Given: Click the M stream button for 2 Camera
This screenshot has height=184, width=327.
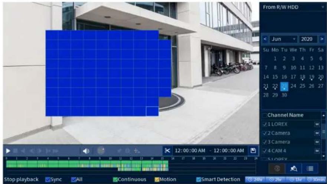Looking at the screenshot, I should 317,133.
